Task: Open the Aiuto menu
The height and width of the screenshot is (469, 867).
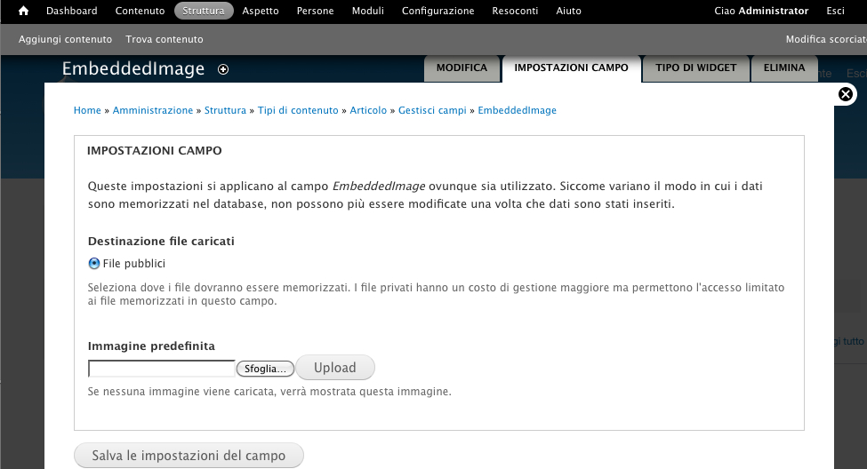Action: (568, 11)
